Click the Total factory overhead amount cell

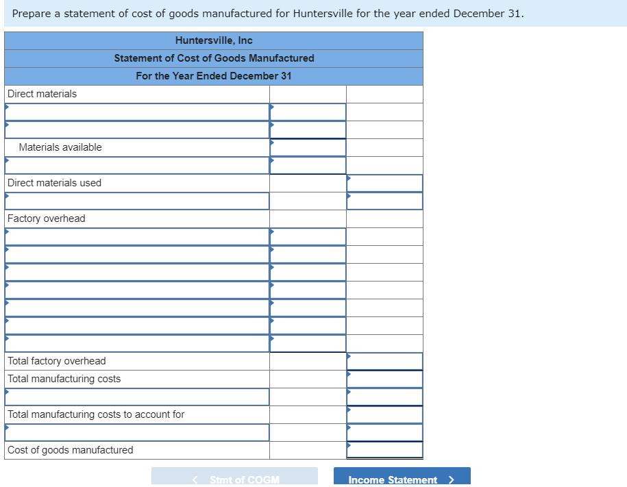[384, 361]
